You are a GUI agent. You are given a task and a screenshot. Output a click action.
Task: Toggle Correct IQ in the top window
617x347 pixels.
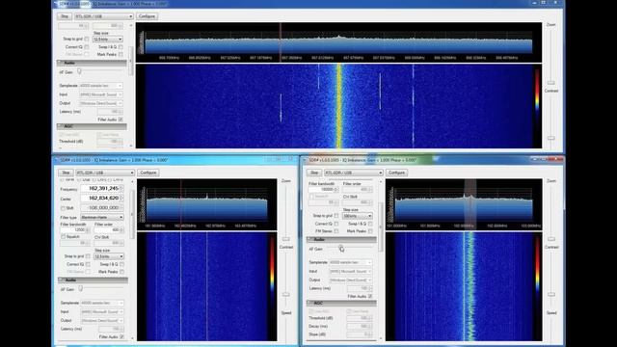87,47
